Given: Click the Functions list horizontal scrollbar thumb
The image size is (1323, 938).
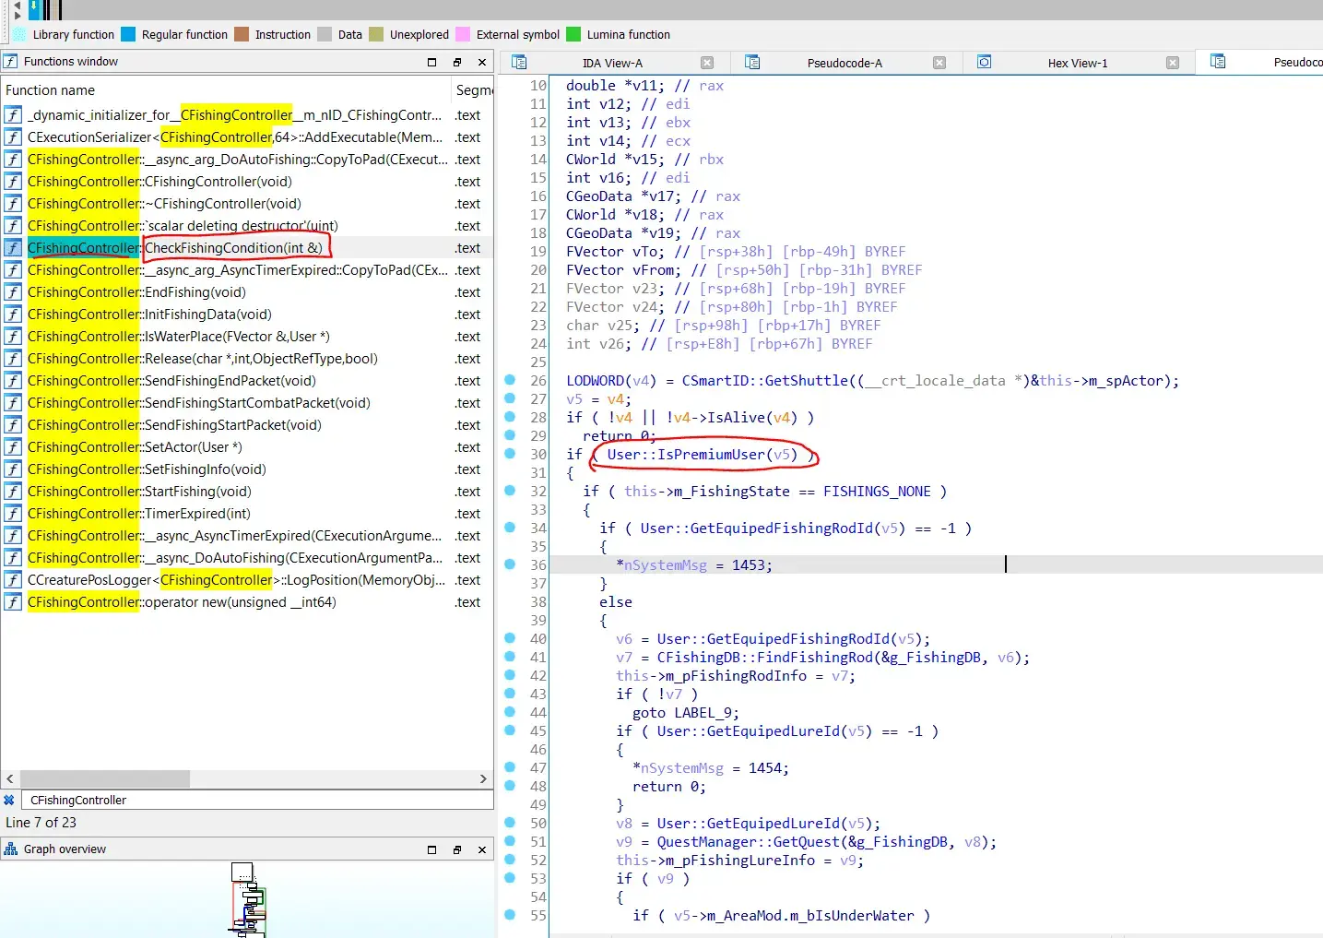Looking at the screenshot, I should tap(104, 779).
